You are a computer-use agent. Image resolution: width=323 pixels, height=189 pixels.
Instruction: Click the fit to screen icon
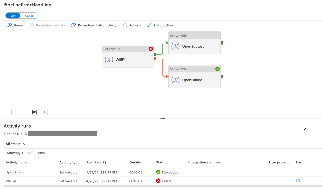[46, 112]
